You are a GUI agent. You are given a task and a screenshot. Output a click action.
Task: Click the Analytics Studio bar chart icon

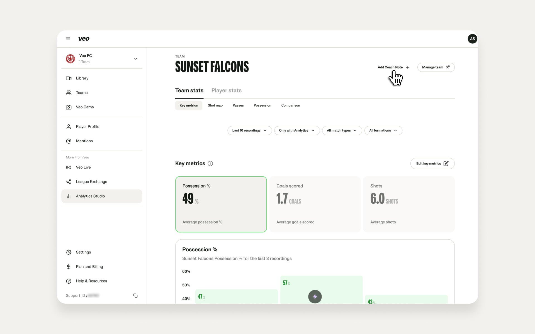coord(69,196)
